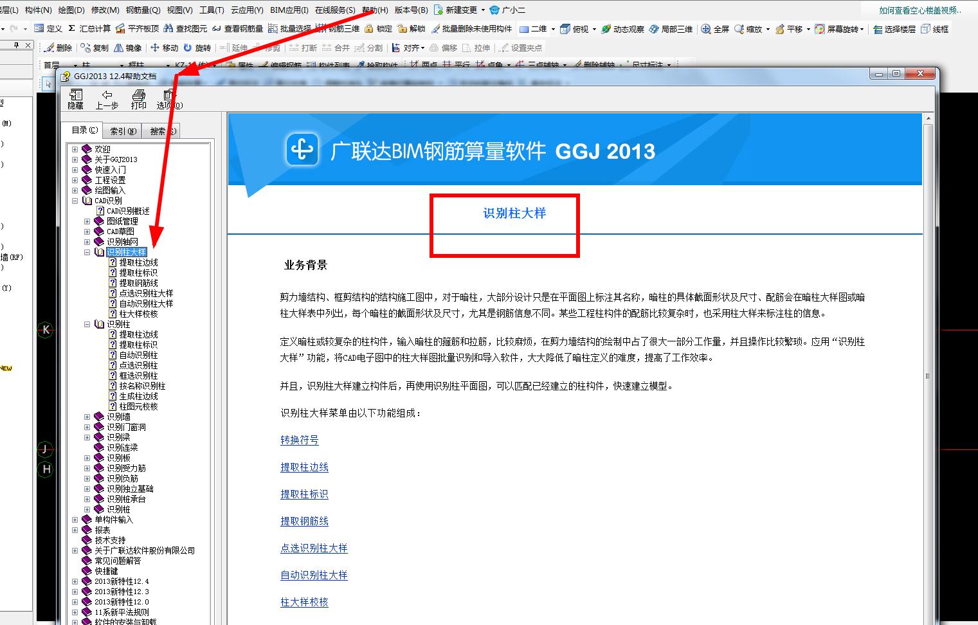978x625 pixels.
Task: Expand the 欢迎 tree node
Action: click(75, 149)
